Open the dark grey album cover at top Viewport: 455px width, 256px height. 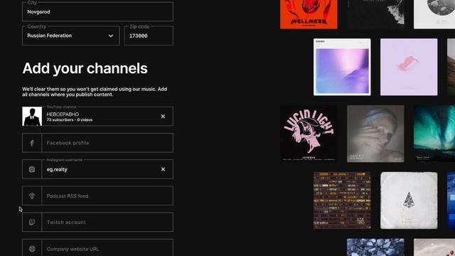click(375, 14)
